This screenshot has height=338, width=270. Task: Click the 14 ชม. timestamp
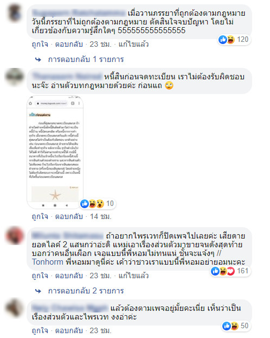click(x=101, y=216)
